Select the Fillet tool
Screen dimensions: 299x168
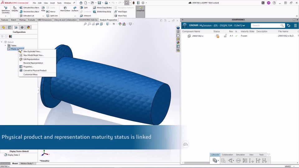click(x=43, y=9)
